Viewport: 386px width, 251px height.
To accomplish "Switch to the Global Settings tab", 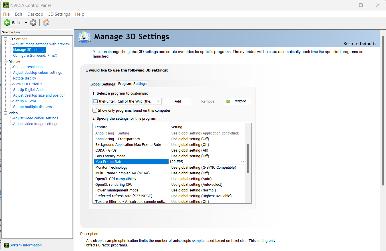I will (x=102, y=84).
